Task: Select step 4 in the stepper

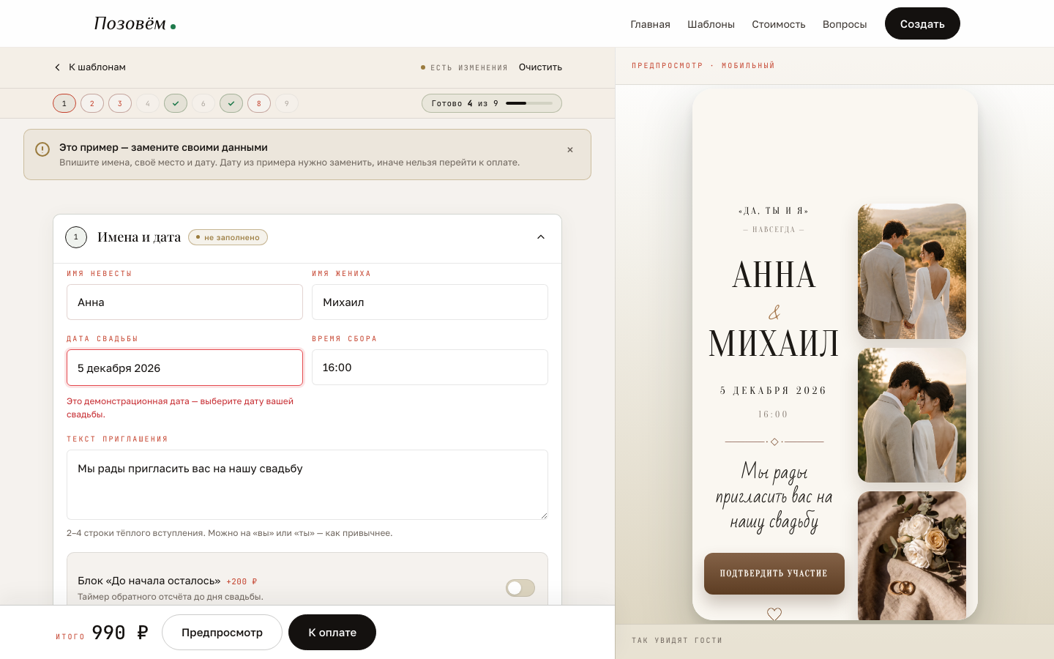Action: (148, 103)
